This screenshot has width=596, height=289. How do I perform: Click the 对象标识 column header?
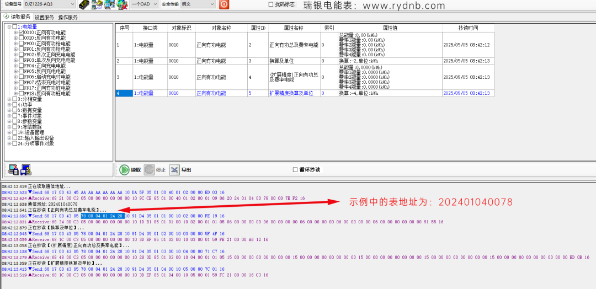click(x=182, y=28)
